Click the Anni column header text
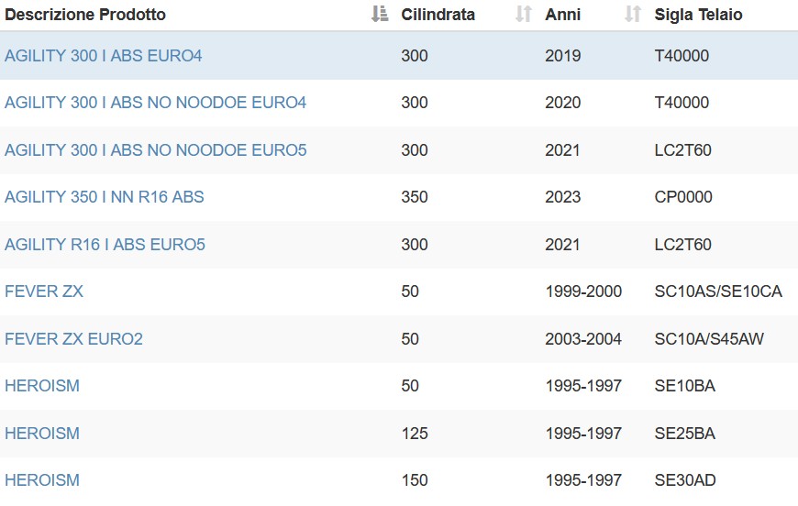798x506 pixels. click(x=563, y=15)
